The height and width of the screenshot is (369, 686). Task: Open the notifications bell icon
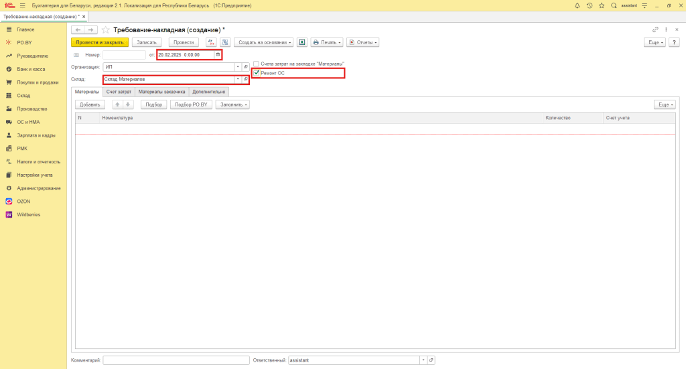pyautogui.click(x=577, y=5)
